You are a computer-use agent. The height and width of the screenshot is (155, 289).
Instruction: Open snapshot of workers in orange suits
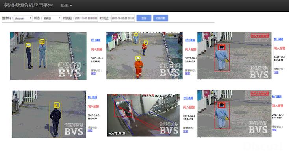point(144,56)
